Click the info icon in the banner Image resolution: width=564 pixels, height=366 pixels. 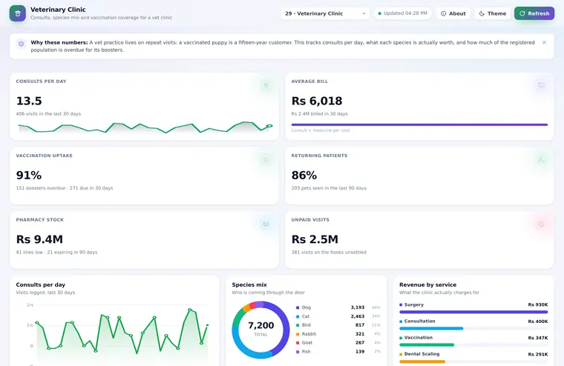pyautogui.click(x=22, y=44)
